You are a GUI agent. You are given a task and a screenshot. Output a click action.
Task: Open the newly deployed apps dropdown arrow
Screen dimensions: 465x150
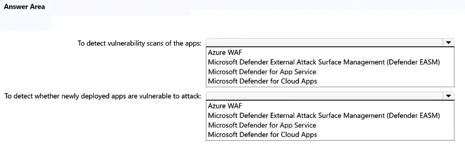(449, 96)
